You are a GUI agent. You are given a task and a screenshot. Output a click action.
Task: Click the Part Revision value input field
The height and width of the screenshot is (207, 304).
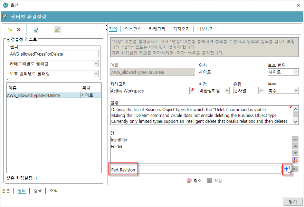195,170
